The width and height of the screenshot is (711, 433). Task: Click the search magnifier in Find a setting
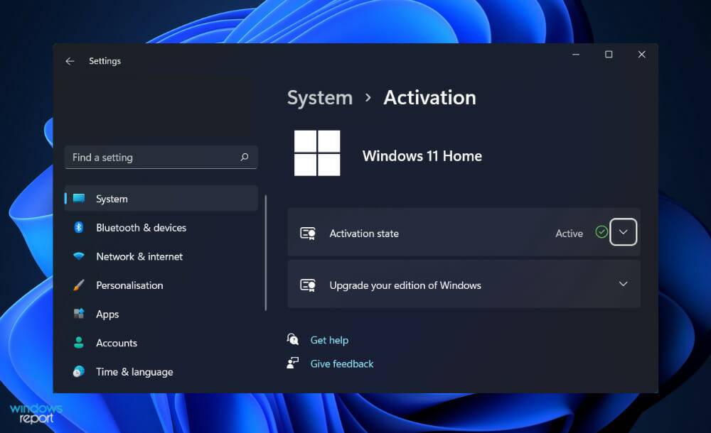(244, 157)
